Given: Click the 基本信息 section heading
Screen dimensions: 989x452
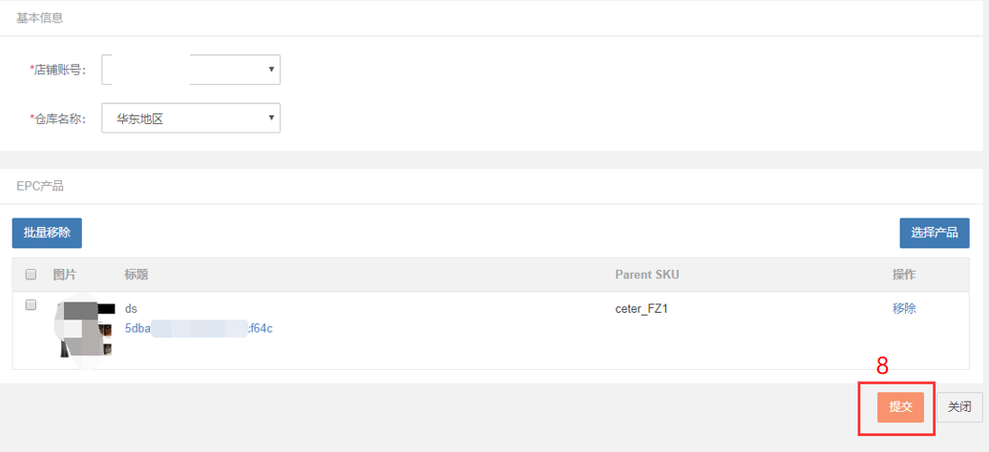Looking at the screenshot, I should (40, 18).
